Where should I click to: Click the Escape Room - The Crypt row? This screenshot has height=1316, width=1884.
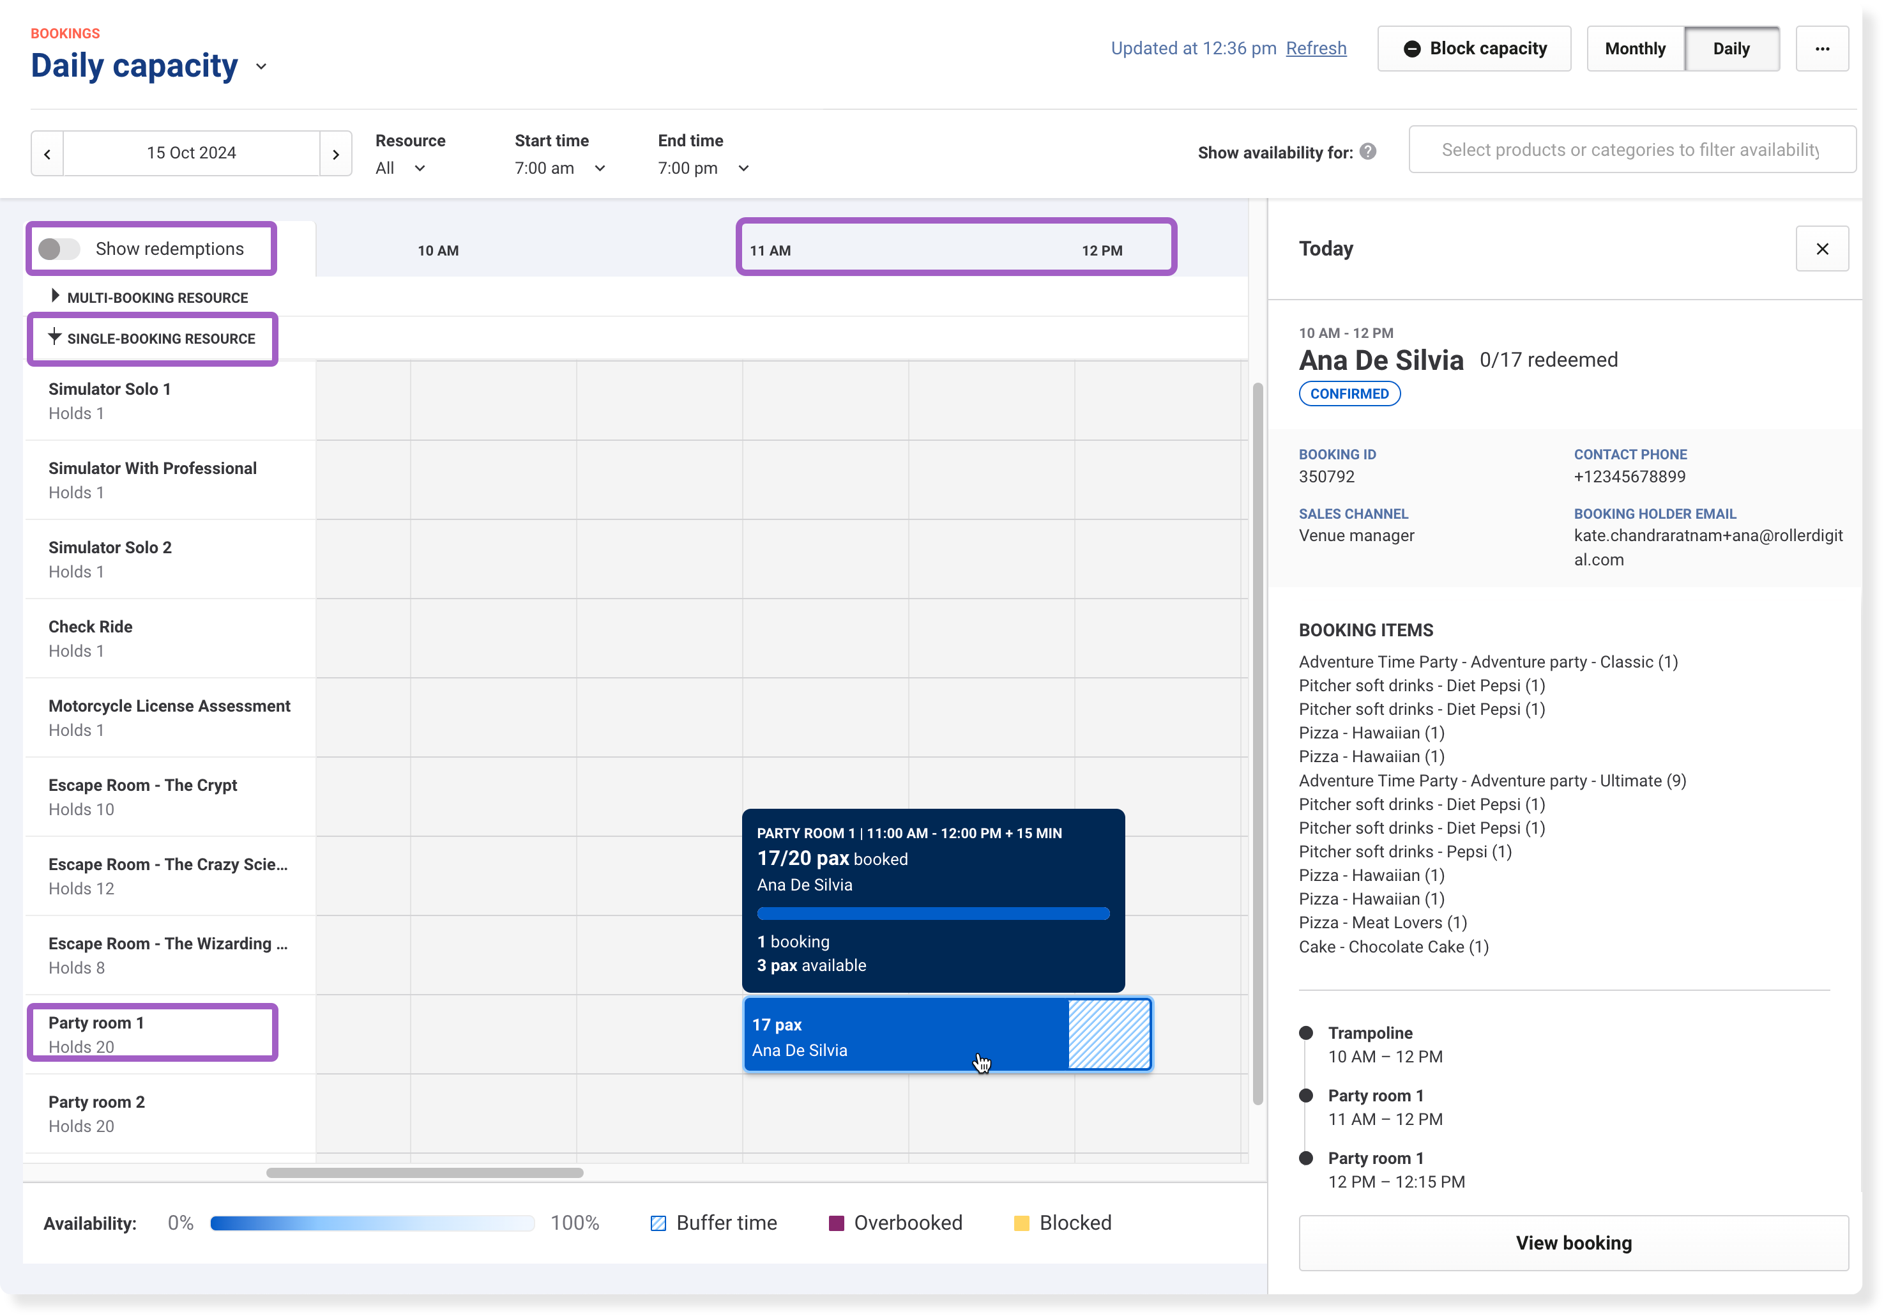[x=171, y=797]
